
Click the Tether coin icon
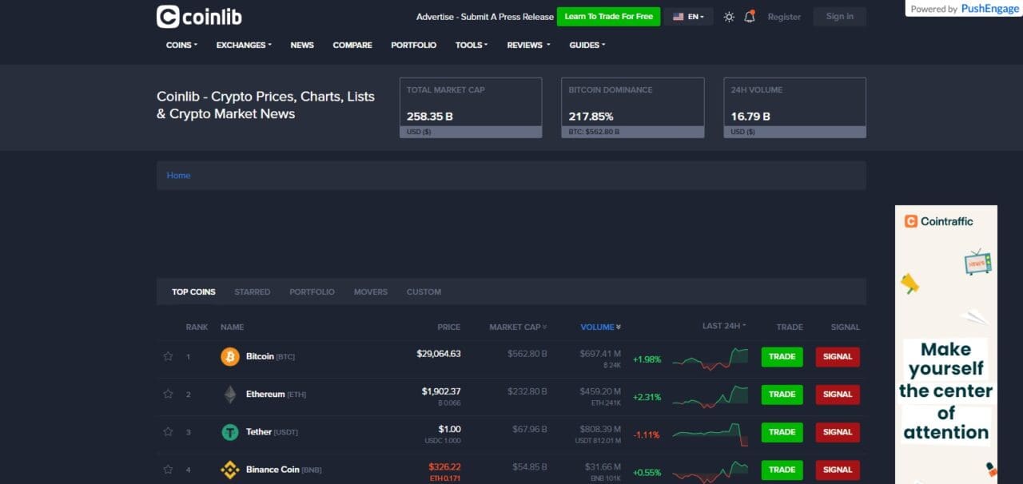coord(230,432)
